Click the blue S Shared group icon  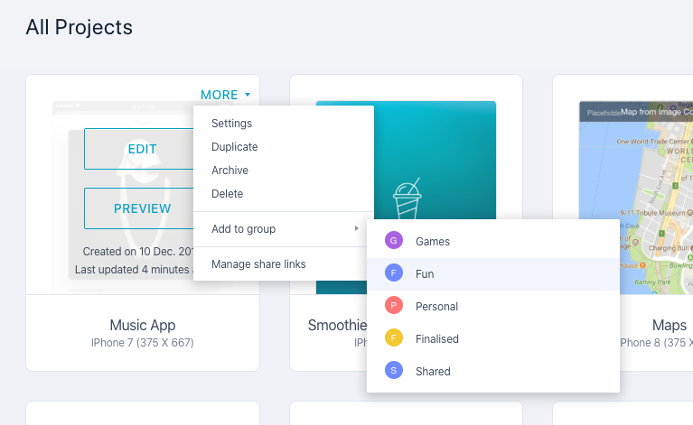point(393,370)
